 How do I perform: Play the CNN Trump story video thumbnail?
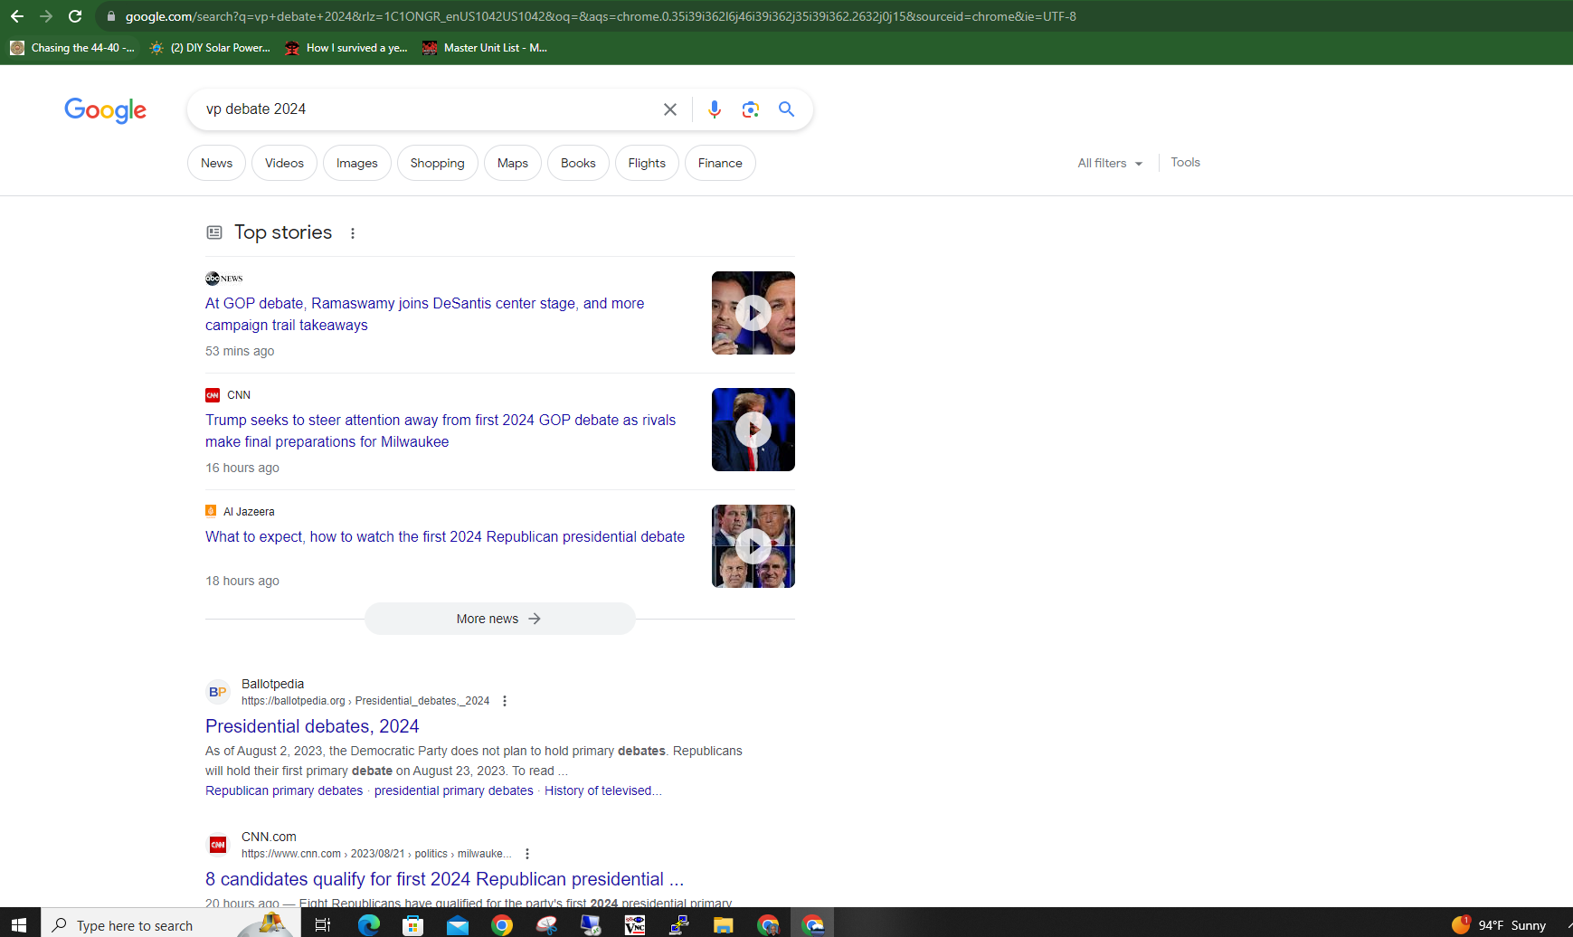(x=753, y=430)
